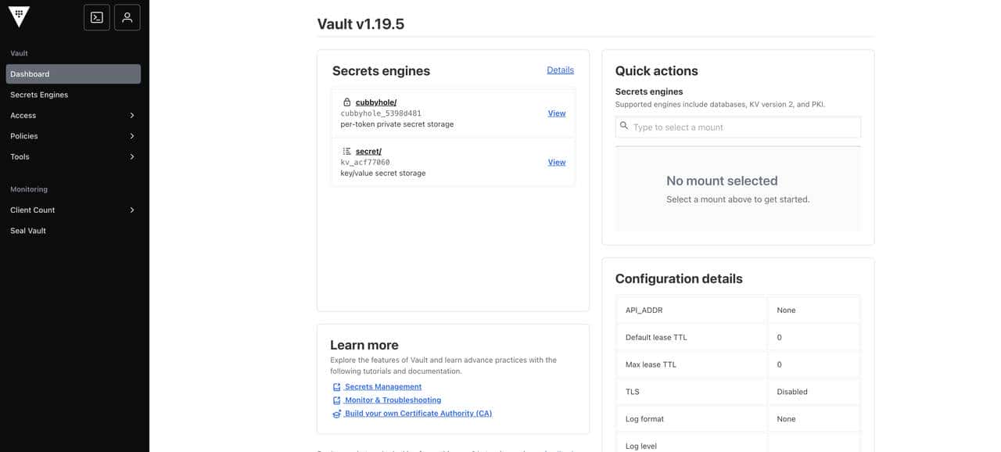Expand the Client Count section
The height and width of the screenshot is (452, 1001).
click(131, 210)
